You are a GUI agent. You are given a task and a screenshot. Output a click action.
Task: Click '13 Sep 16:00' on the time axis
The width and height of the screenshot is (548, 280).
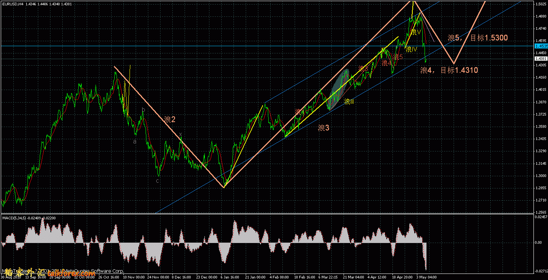(35, 278)
